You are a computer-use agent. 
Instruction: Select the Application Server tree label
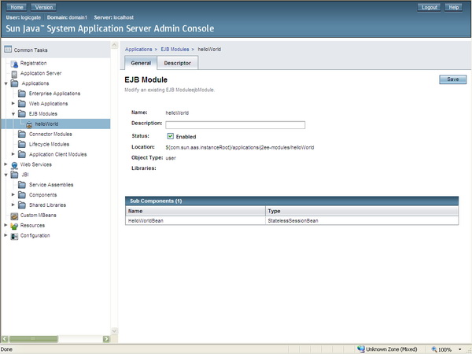[41, 73]
